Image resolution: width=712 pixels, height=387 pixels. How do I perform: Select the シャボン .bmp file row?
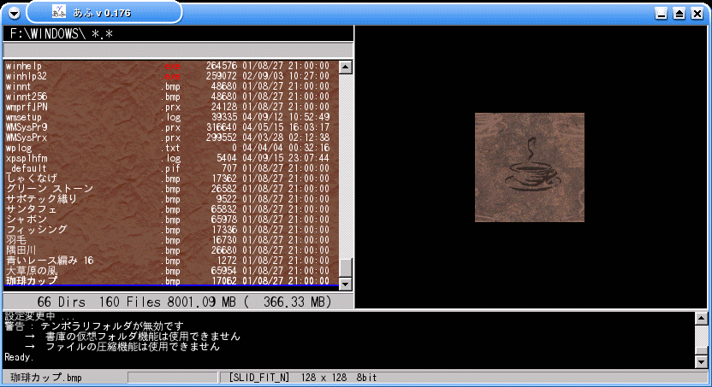click(x=171, y=220)
